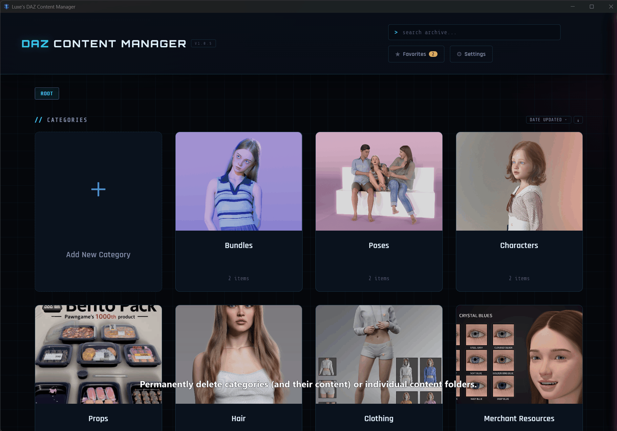
Task: Open Favorites list
Action: pos(416,54)
